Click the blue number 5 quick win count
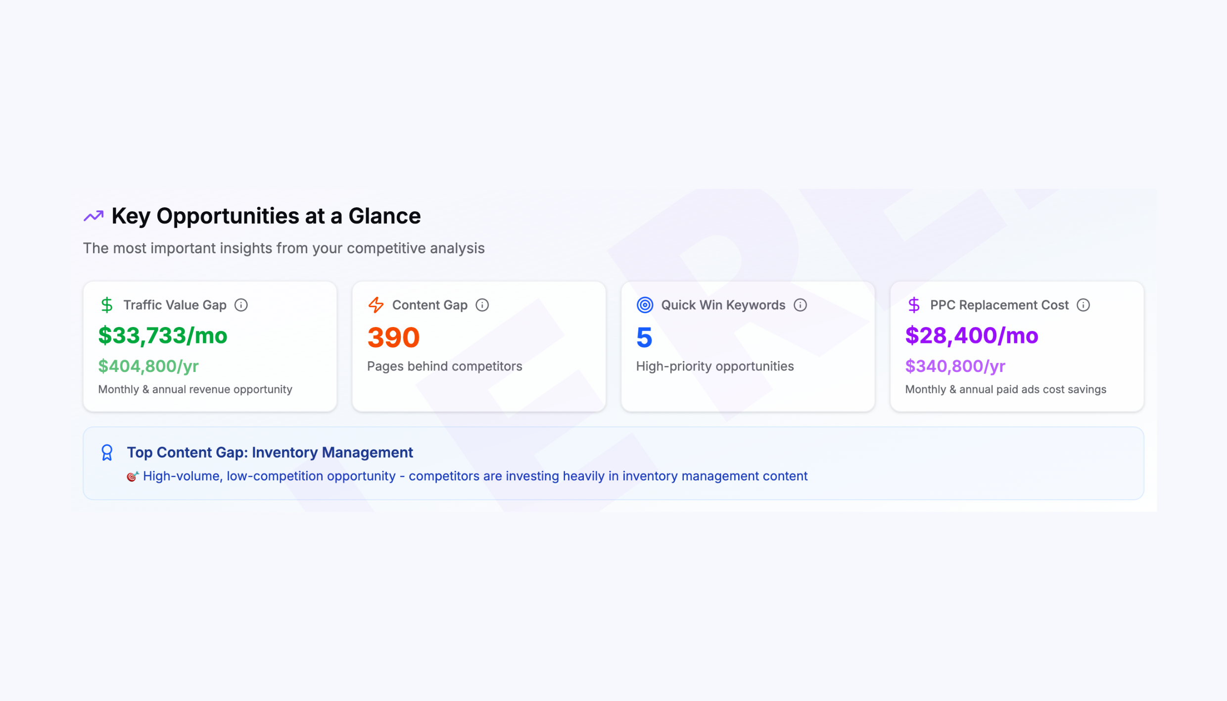 (644, 337)
